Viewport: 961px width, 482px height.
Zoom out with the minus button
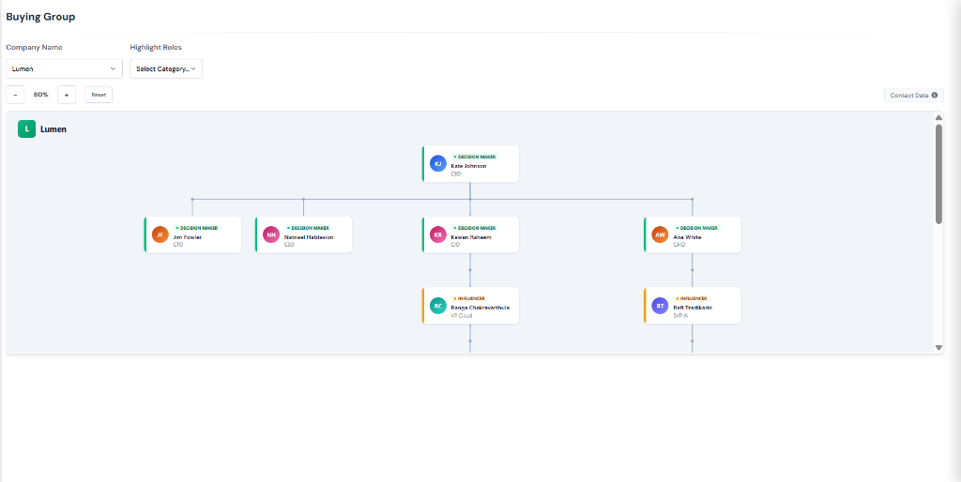(15, 95)
